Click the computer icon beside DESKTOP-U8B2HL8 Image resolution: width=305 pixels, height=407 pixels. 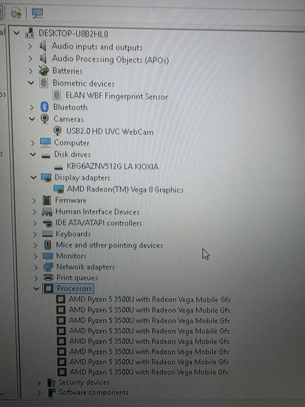click(30, 33)
